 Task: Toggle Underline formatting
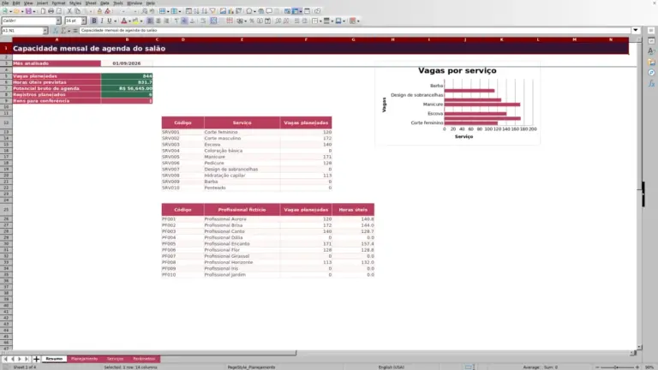coord(110,21)
